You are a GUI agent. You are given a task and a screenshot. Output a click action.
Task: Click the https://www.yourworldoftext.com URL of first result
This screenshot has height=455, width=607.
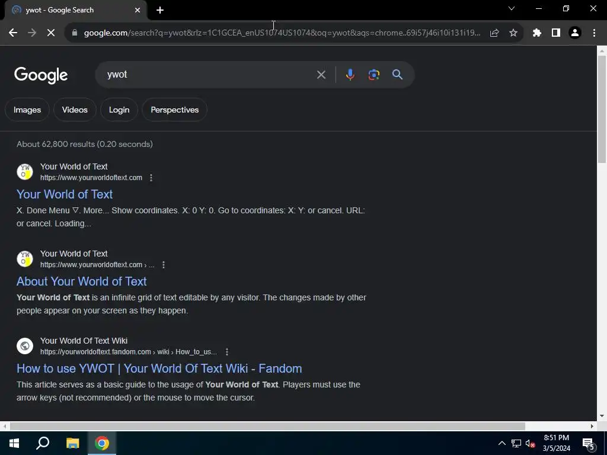click(91, 178)
